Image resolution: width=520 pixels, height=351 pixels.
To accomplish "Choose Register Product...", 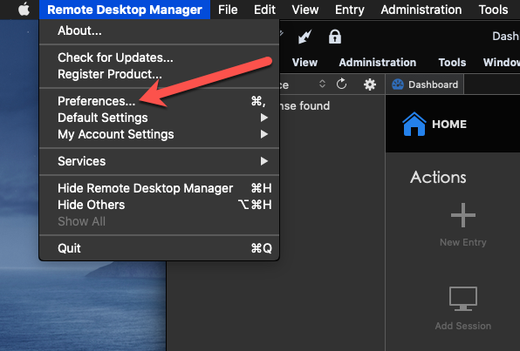I will coord(159,74).
